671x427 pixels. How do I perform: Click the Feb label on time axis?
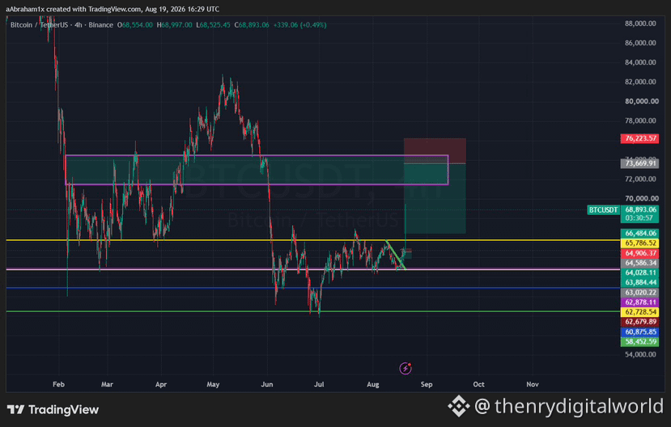58,384
